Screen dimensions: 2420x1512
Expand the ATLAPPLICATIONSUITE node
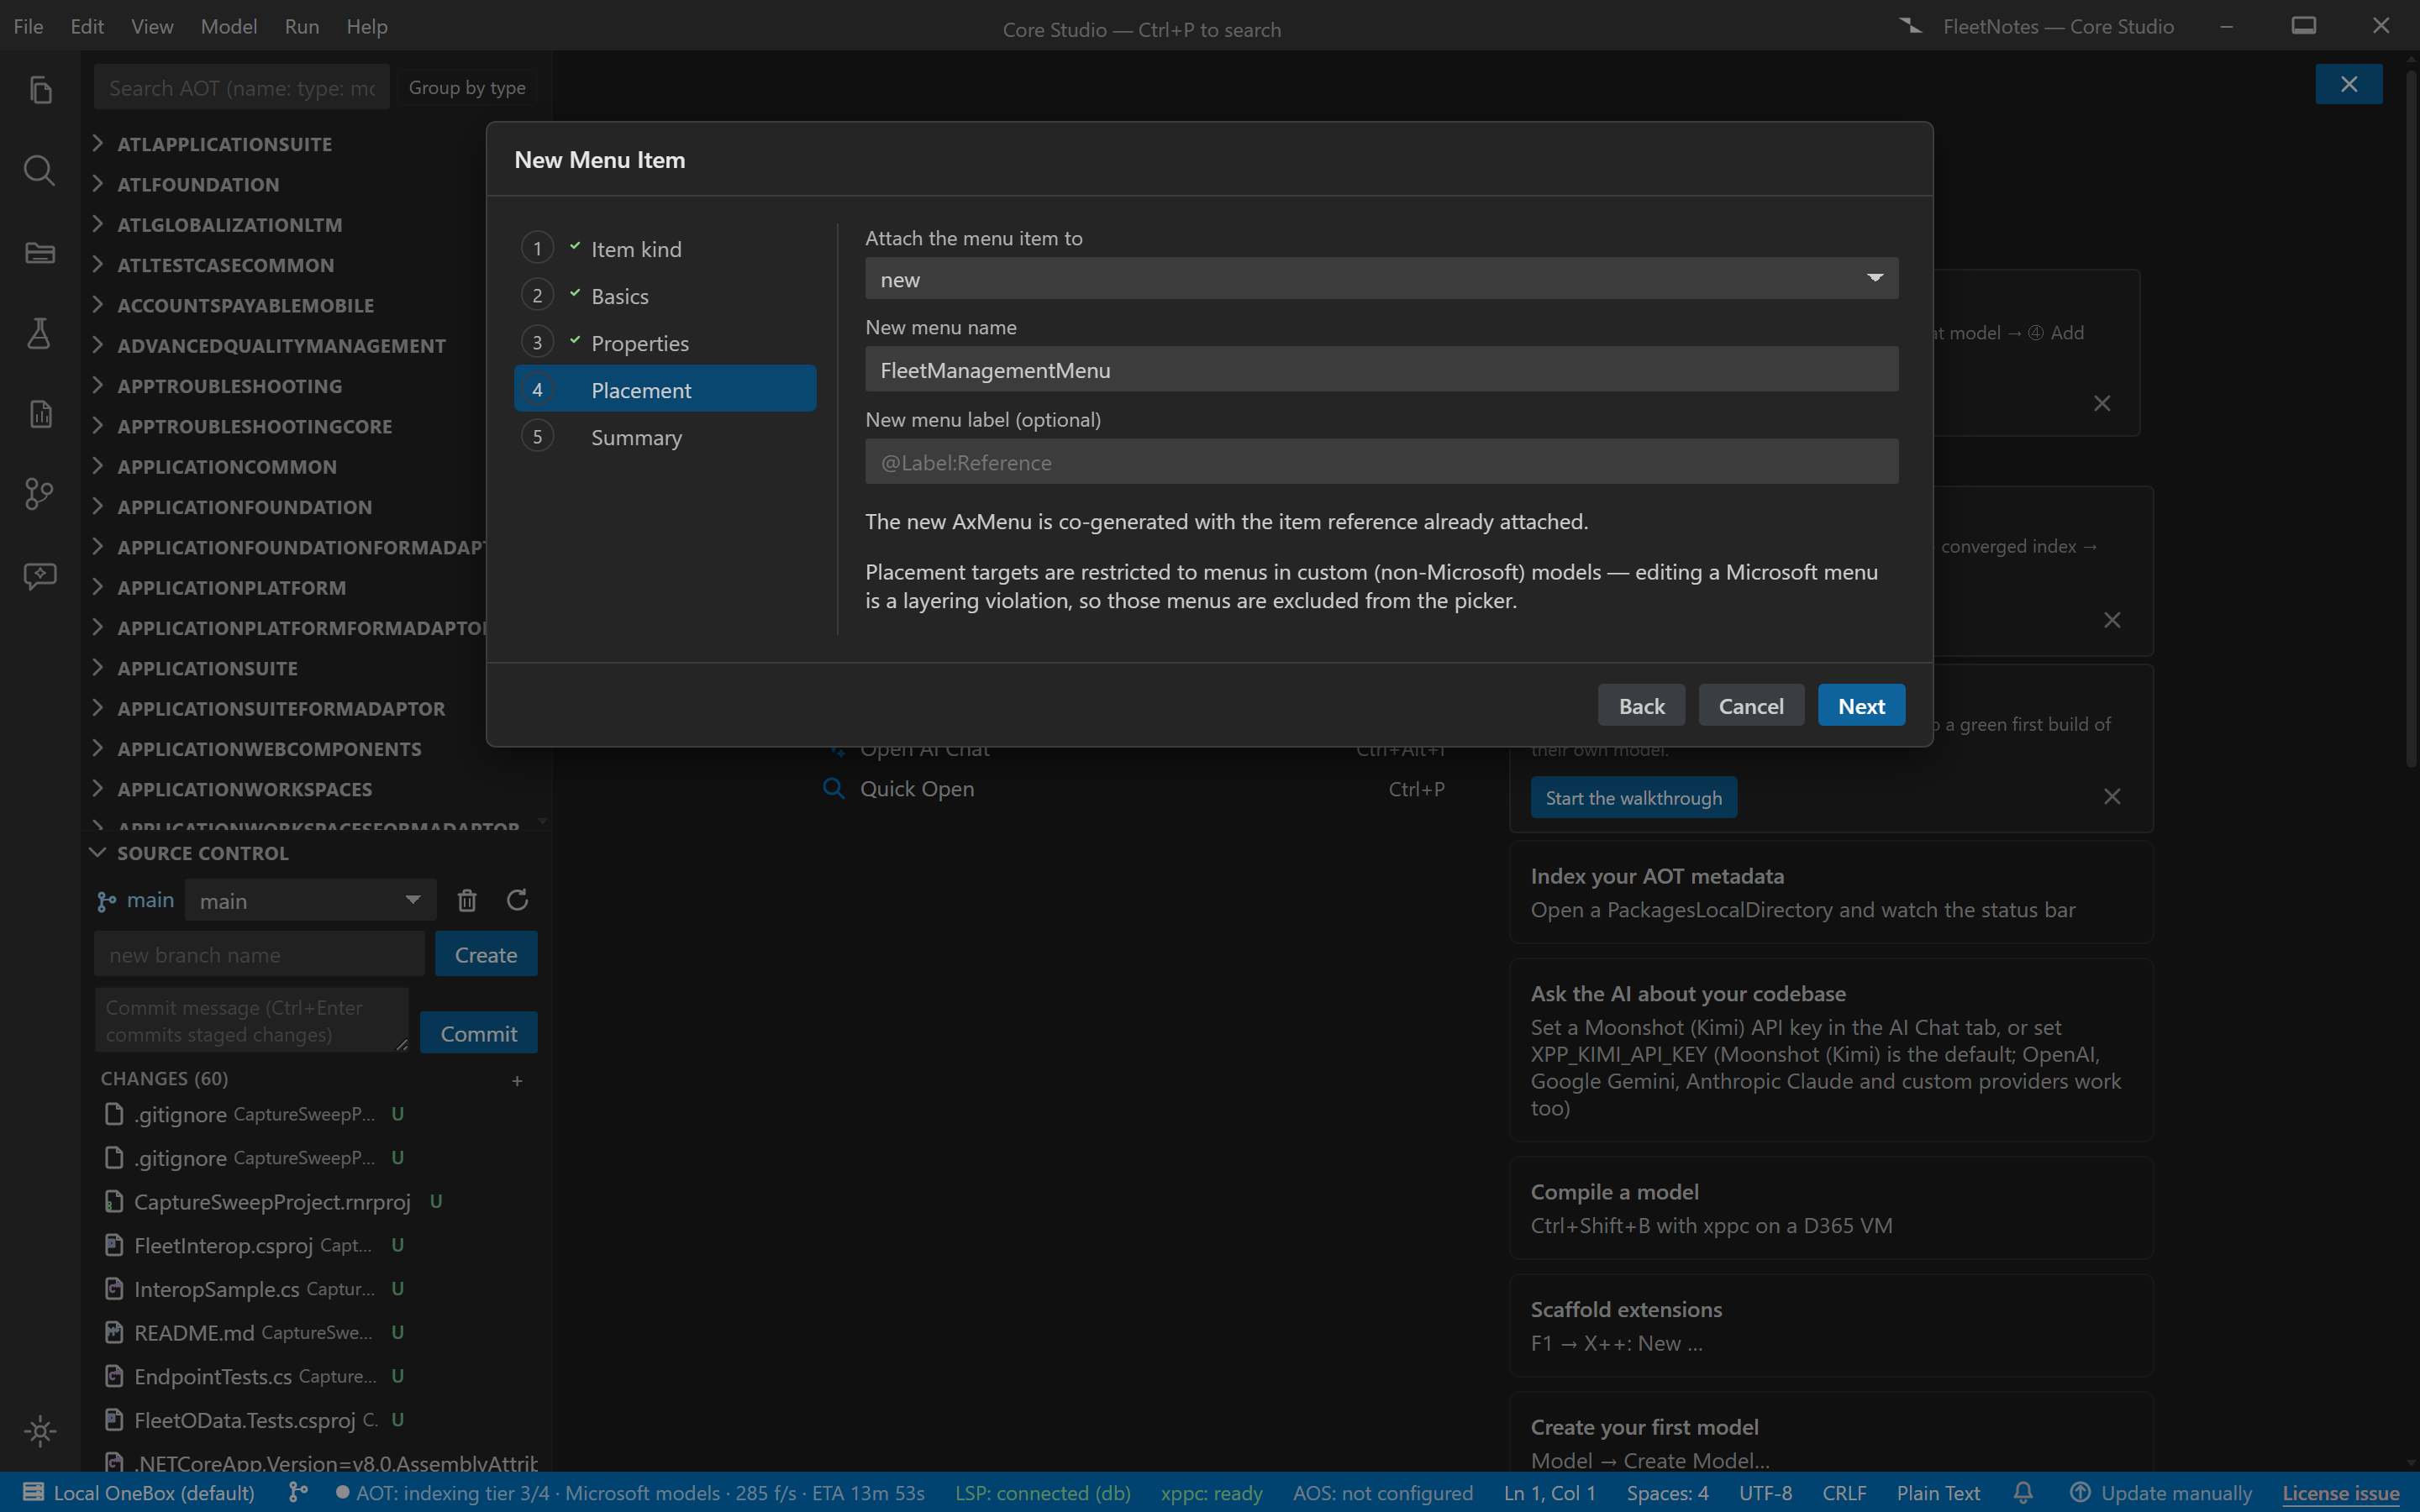coord(97,143)
